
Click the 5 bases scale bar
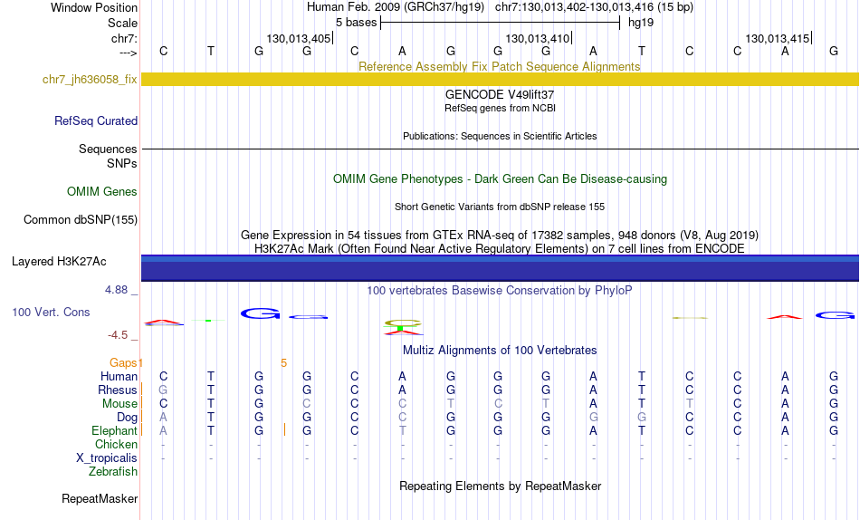click(x=501, y=23)
